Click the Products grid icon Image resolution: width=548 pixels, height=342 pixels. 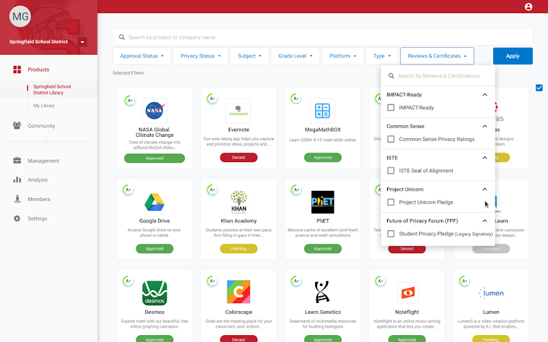(16, 70)
